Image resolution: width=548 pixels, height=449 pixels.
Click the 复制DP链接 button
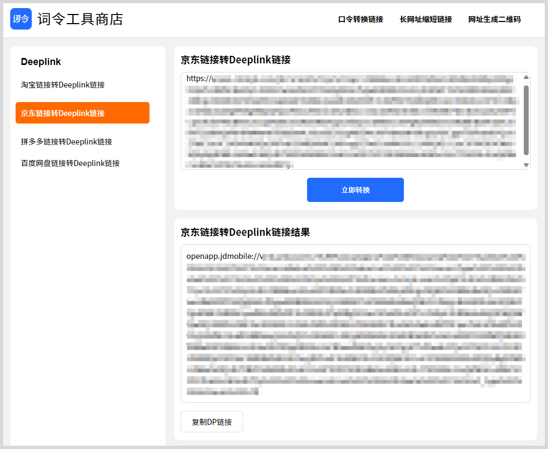[212, 422]
